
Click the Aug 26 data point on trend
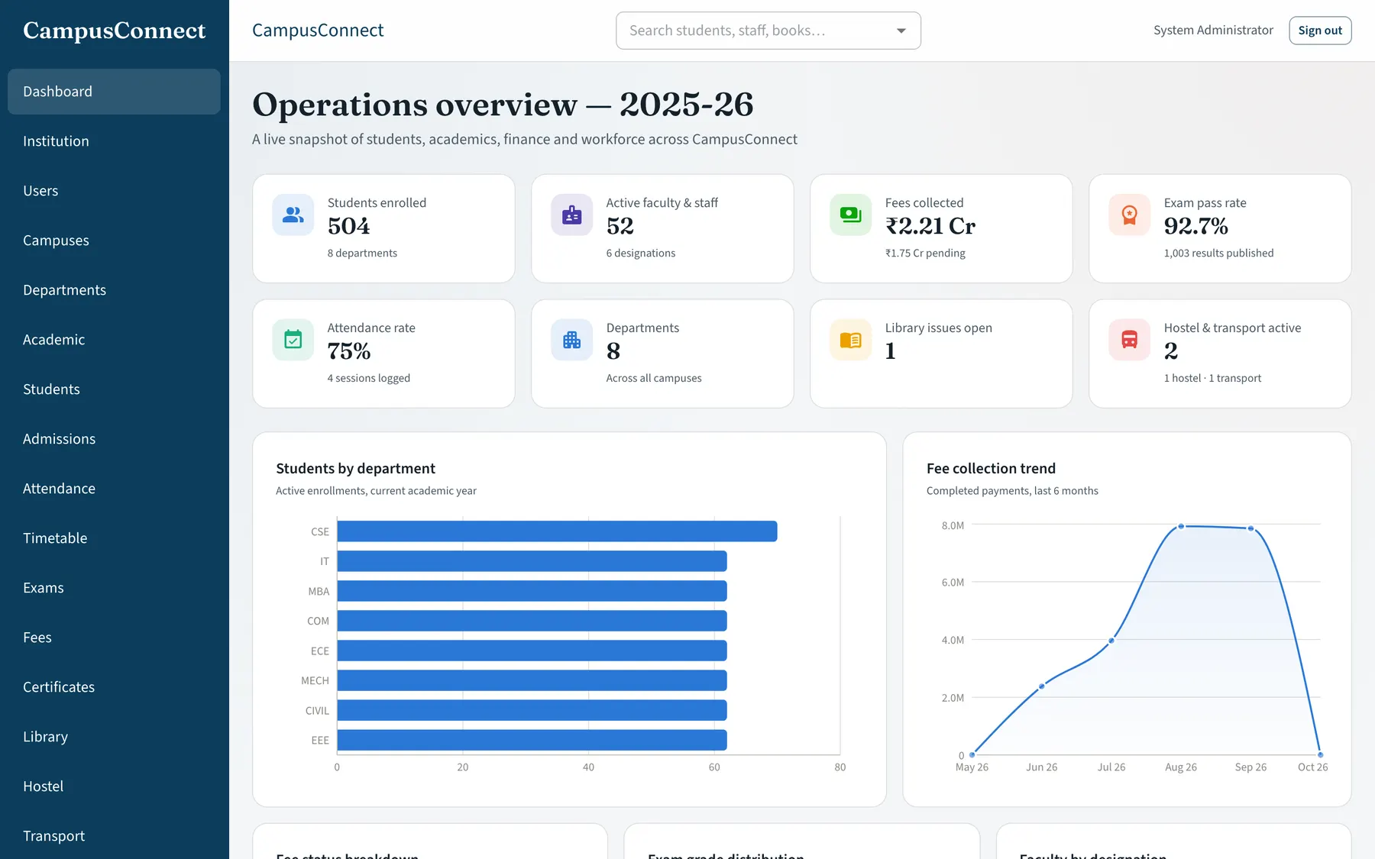(1181, 526)
